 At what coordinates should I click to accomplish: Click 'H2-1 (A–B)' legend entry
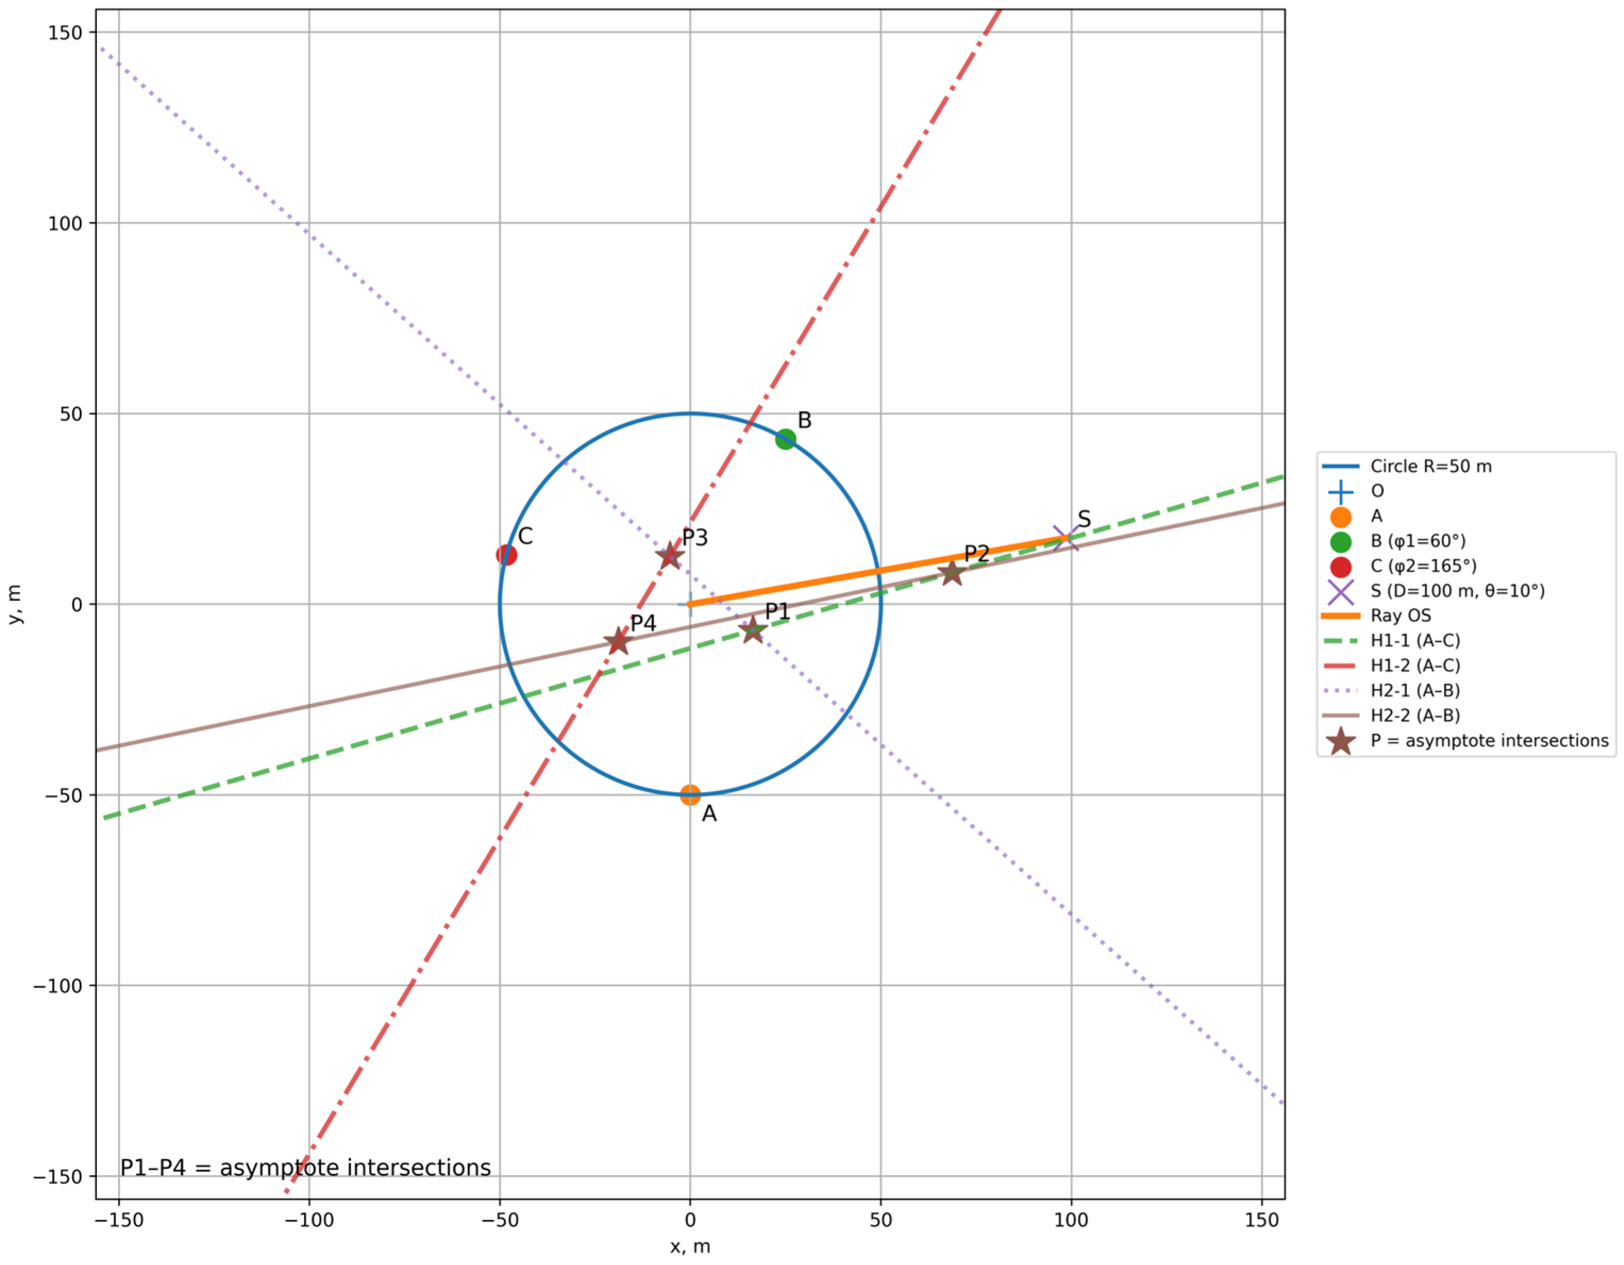click(x=1415, y=690)
